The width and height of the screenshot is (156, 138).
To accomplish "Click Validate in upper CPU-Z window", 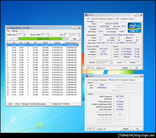I will pyautogui.click(x=125, y=68).
